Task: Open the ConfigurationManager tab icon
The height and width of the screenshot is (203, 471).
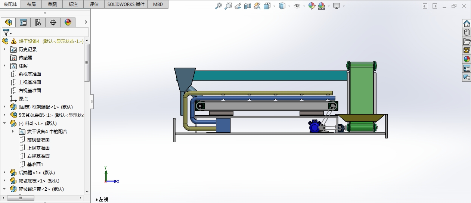Action: click(x=38, y=22)
